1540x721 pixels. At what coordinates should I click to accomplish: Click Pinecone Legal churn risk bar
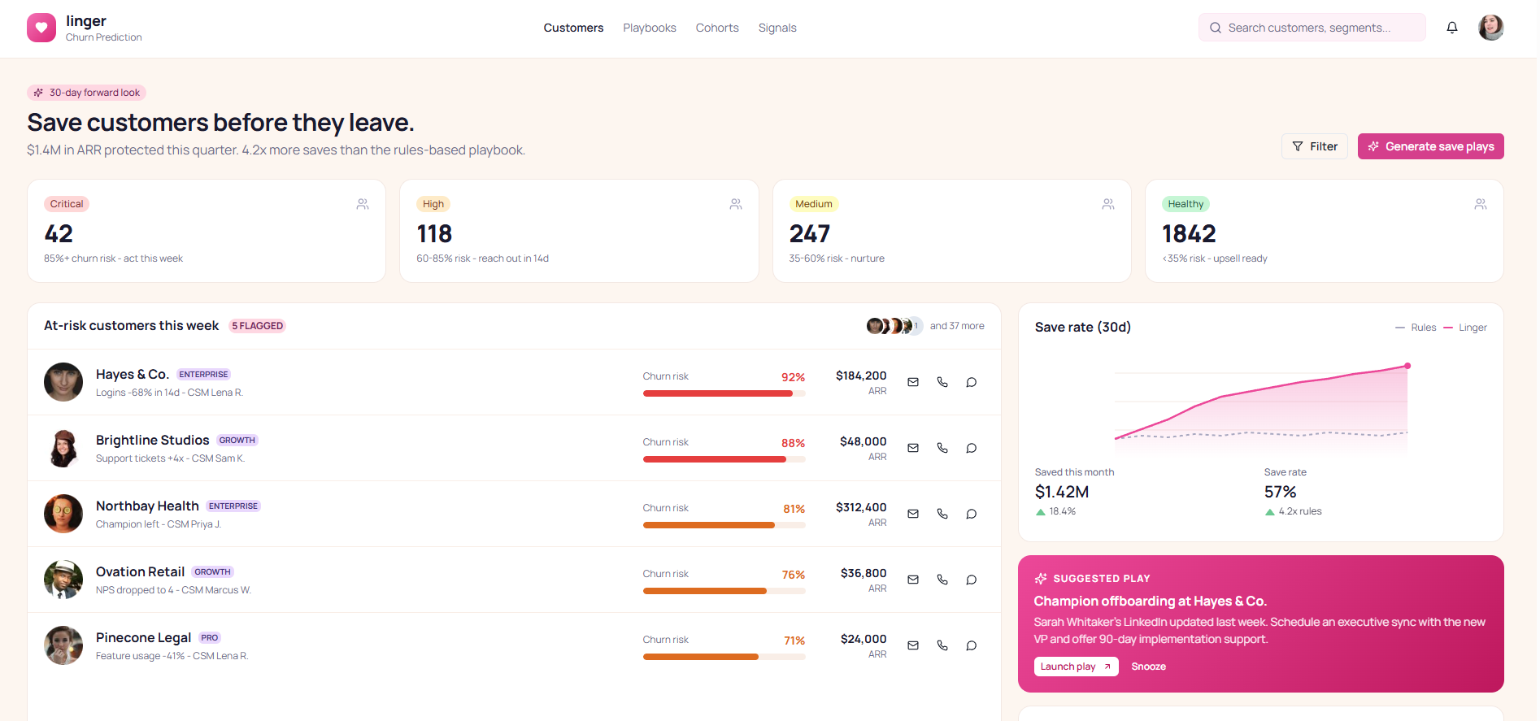click(724, 657)
